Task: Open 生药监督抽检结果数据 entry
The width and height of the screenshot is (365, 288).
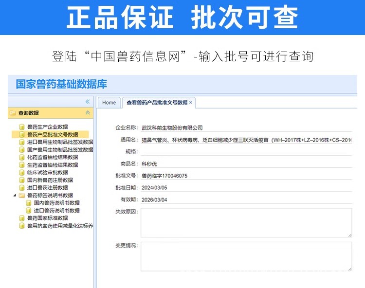Action: tap(53, 165)
